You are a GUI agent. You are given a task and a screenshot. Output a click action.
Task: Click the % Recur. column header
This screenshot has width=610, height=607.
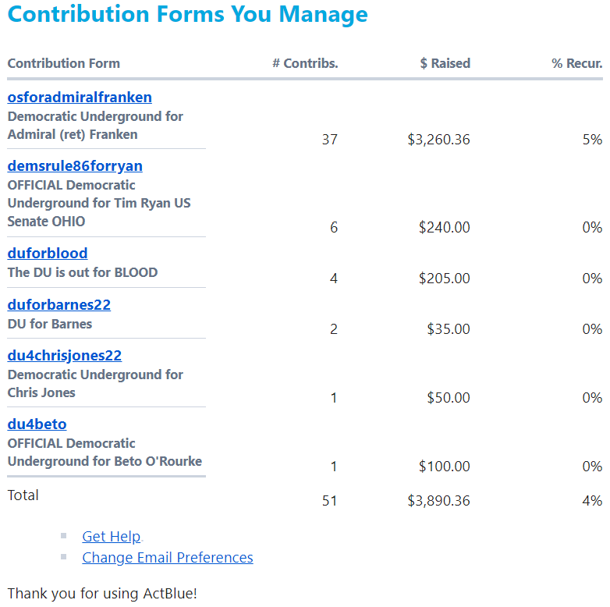pos(577,63)
